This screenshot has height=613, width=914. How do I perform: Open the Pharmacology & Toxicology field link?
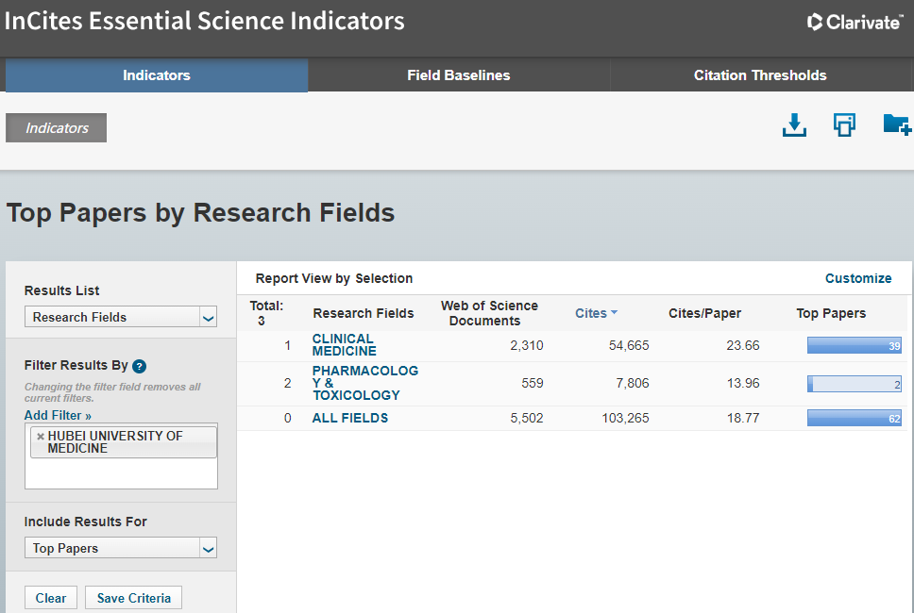click(x=364, y=383)
